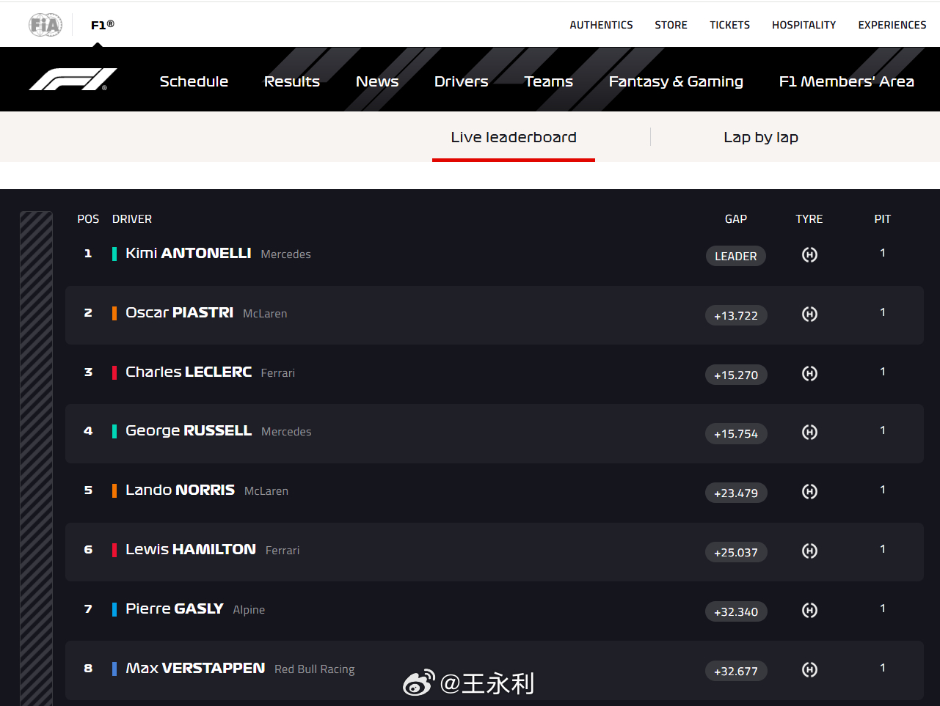Click Mercedes team label beside Russell
The image size is (940, 706).
point(286,432)
